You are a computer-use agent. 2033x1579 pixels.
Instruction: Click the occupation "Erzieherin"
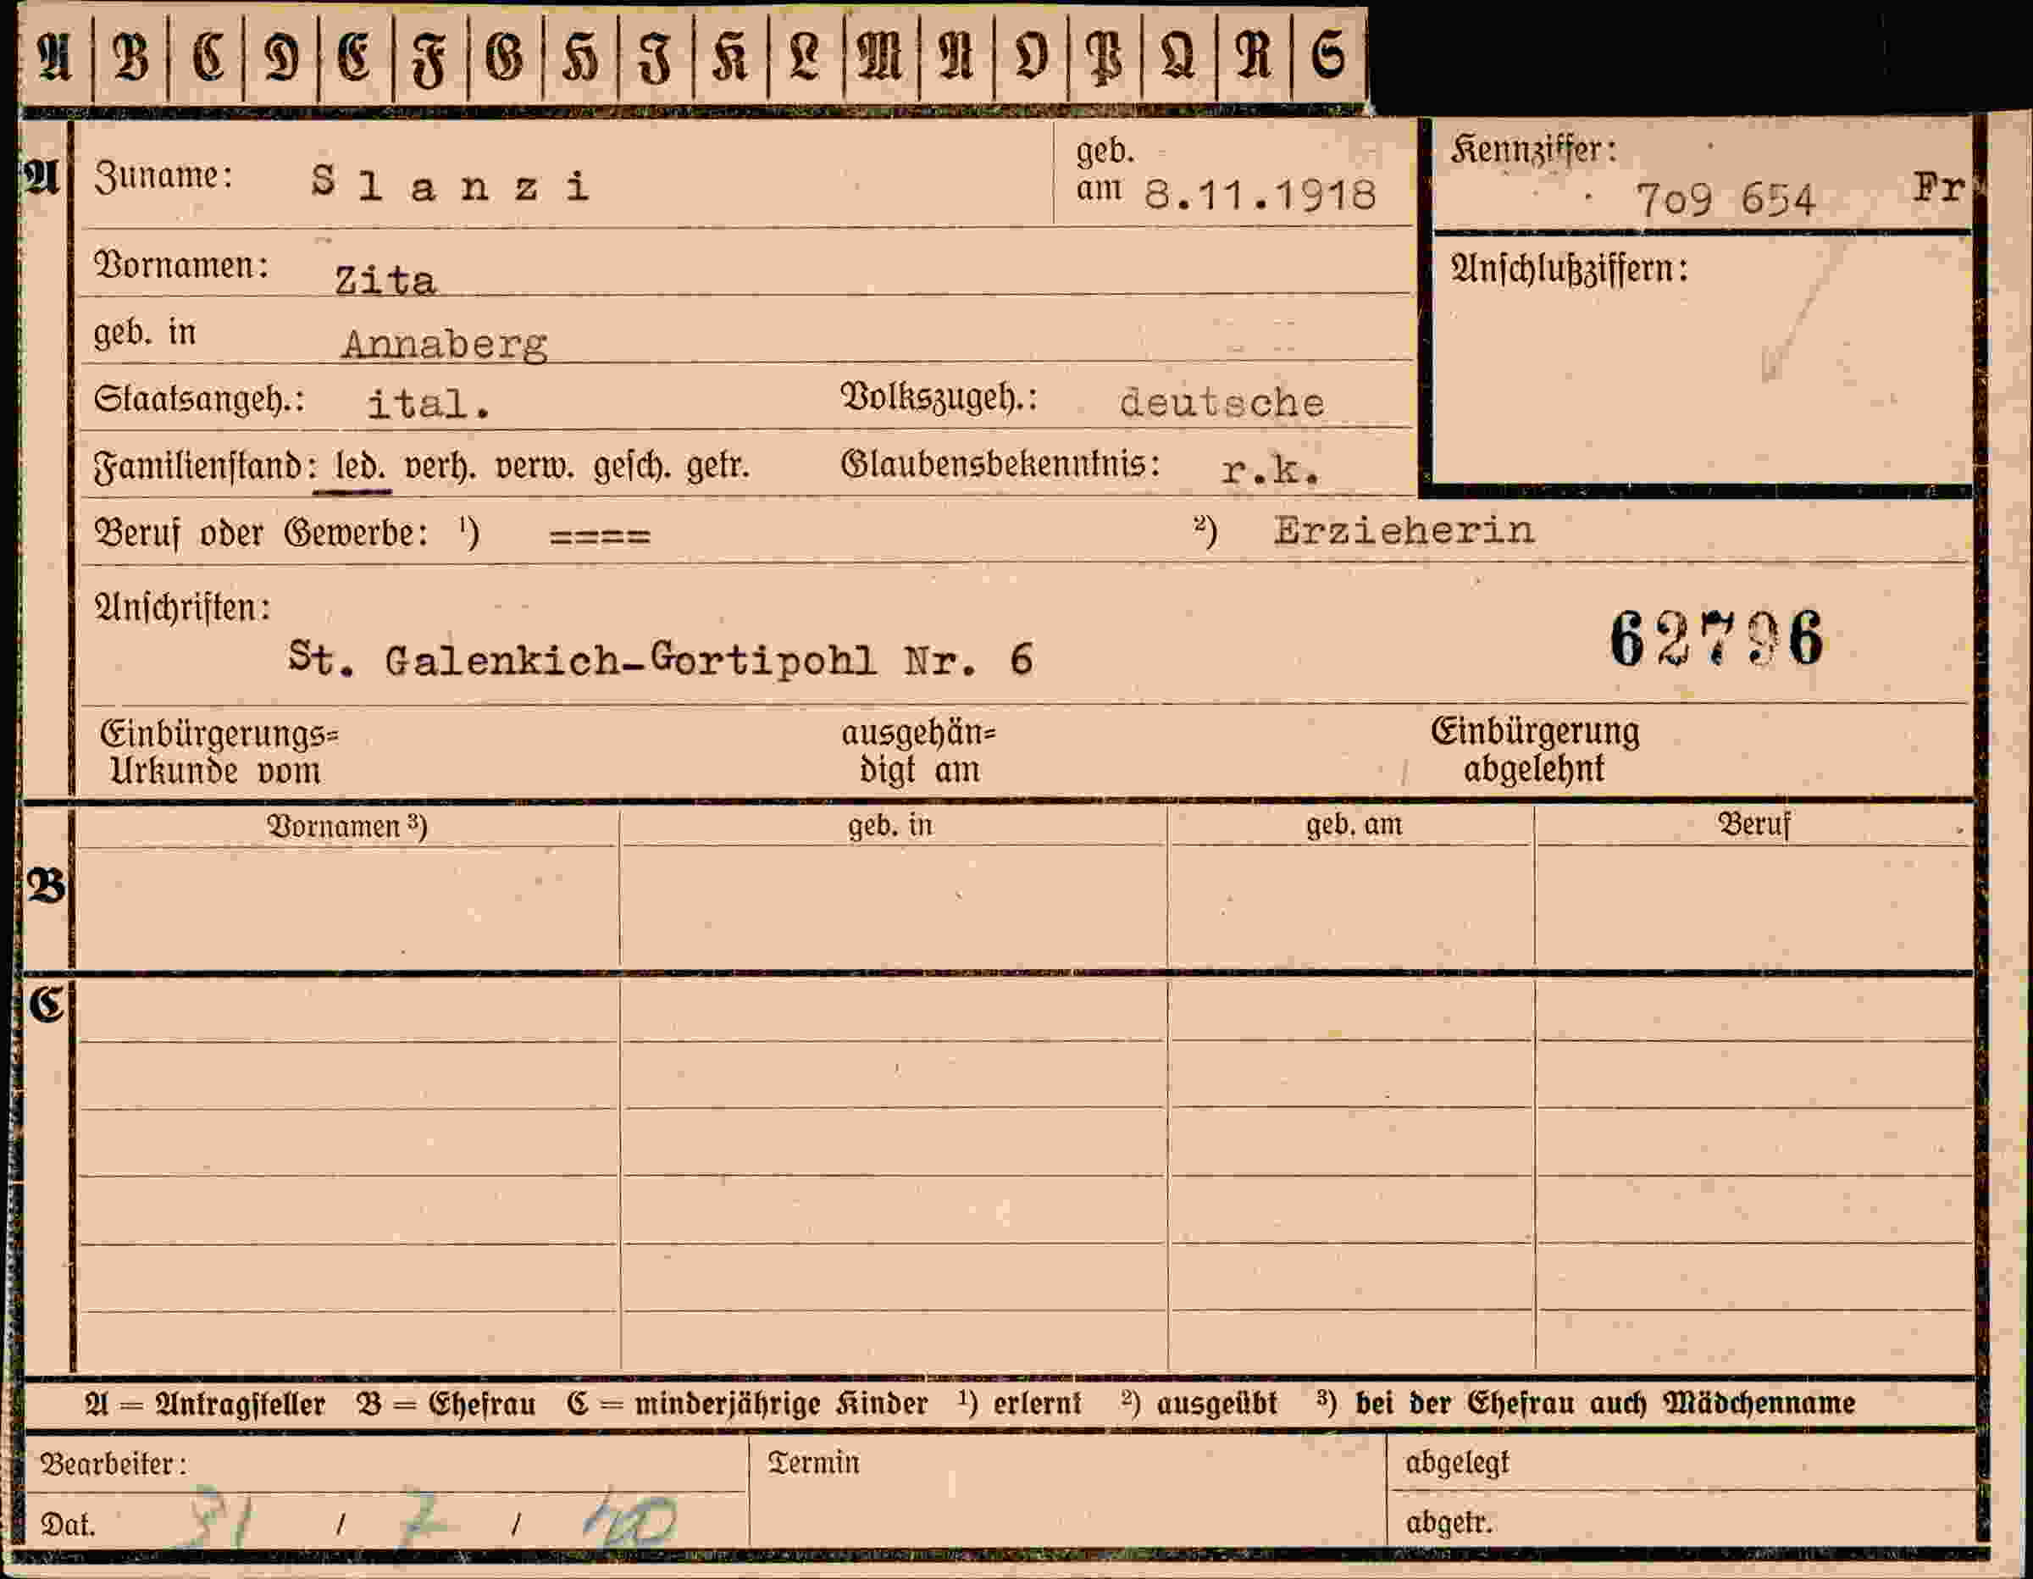click(x=1403, y=530)
